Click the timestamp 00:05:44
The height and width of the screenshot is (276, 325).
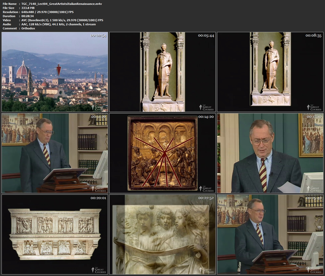pyautogui.click(x=206, y=36)
